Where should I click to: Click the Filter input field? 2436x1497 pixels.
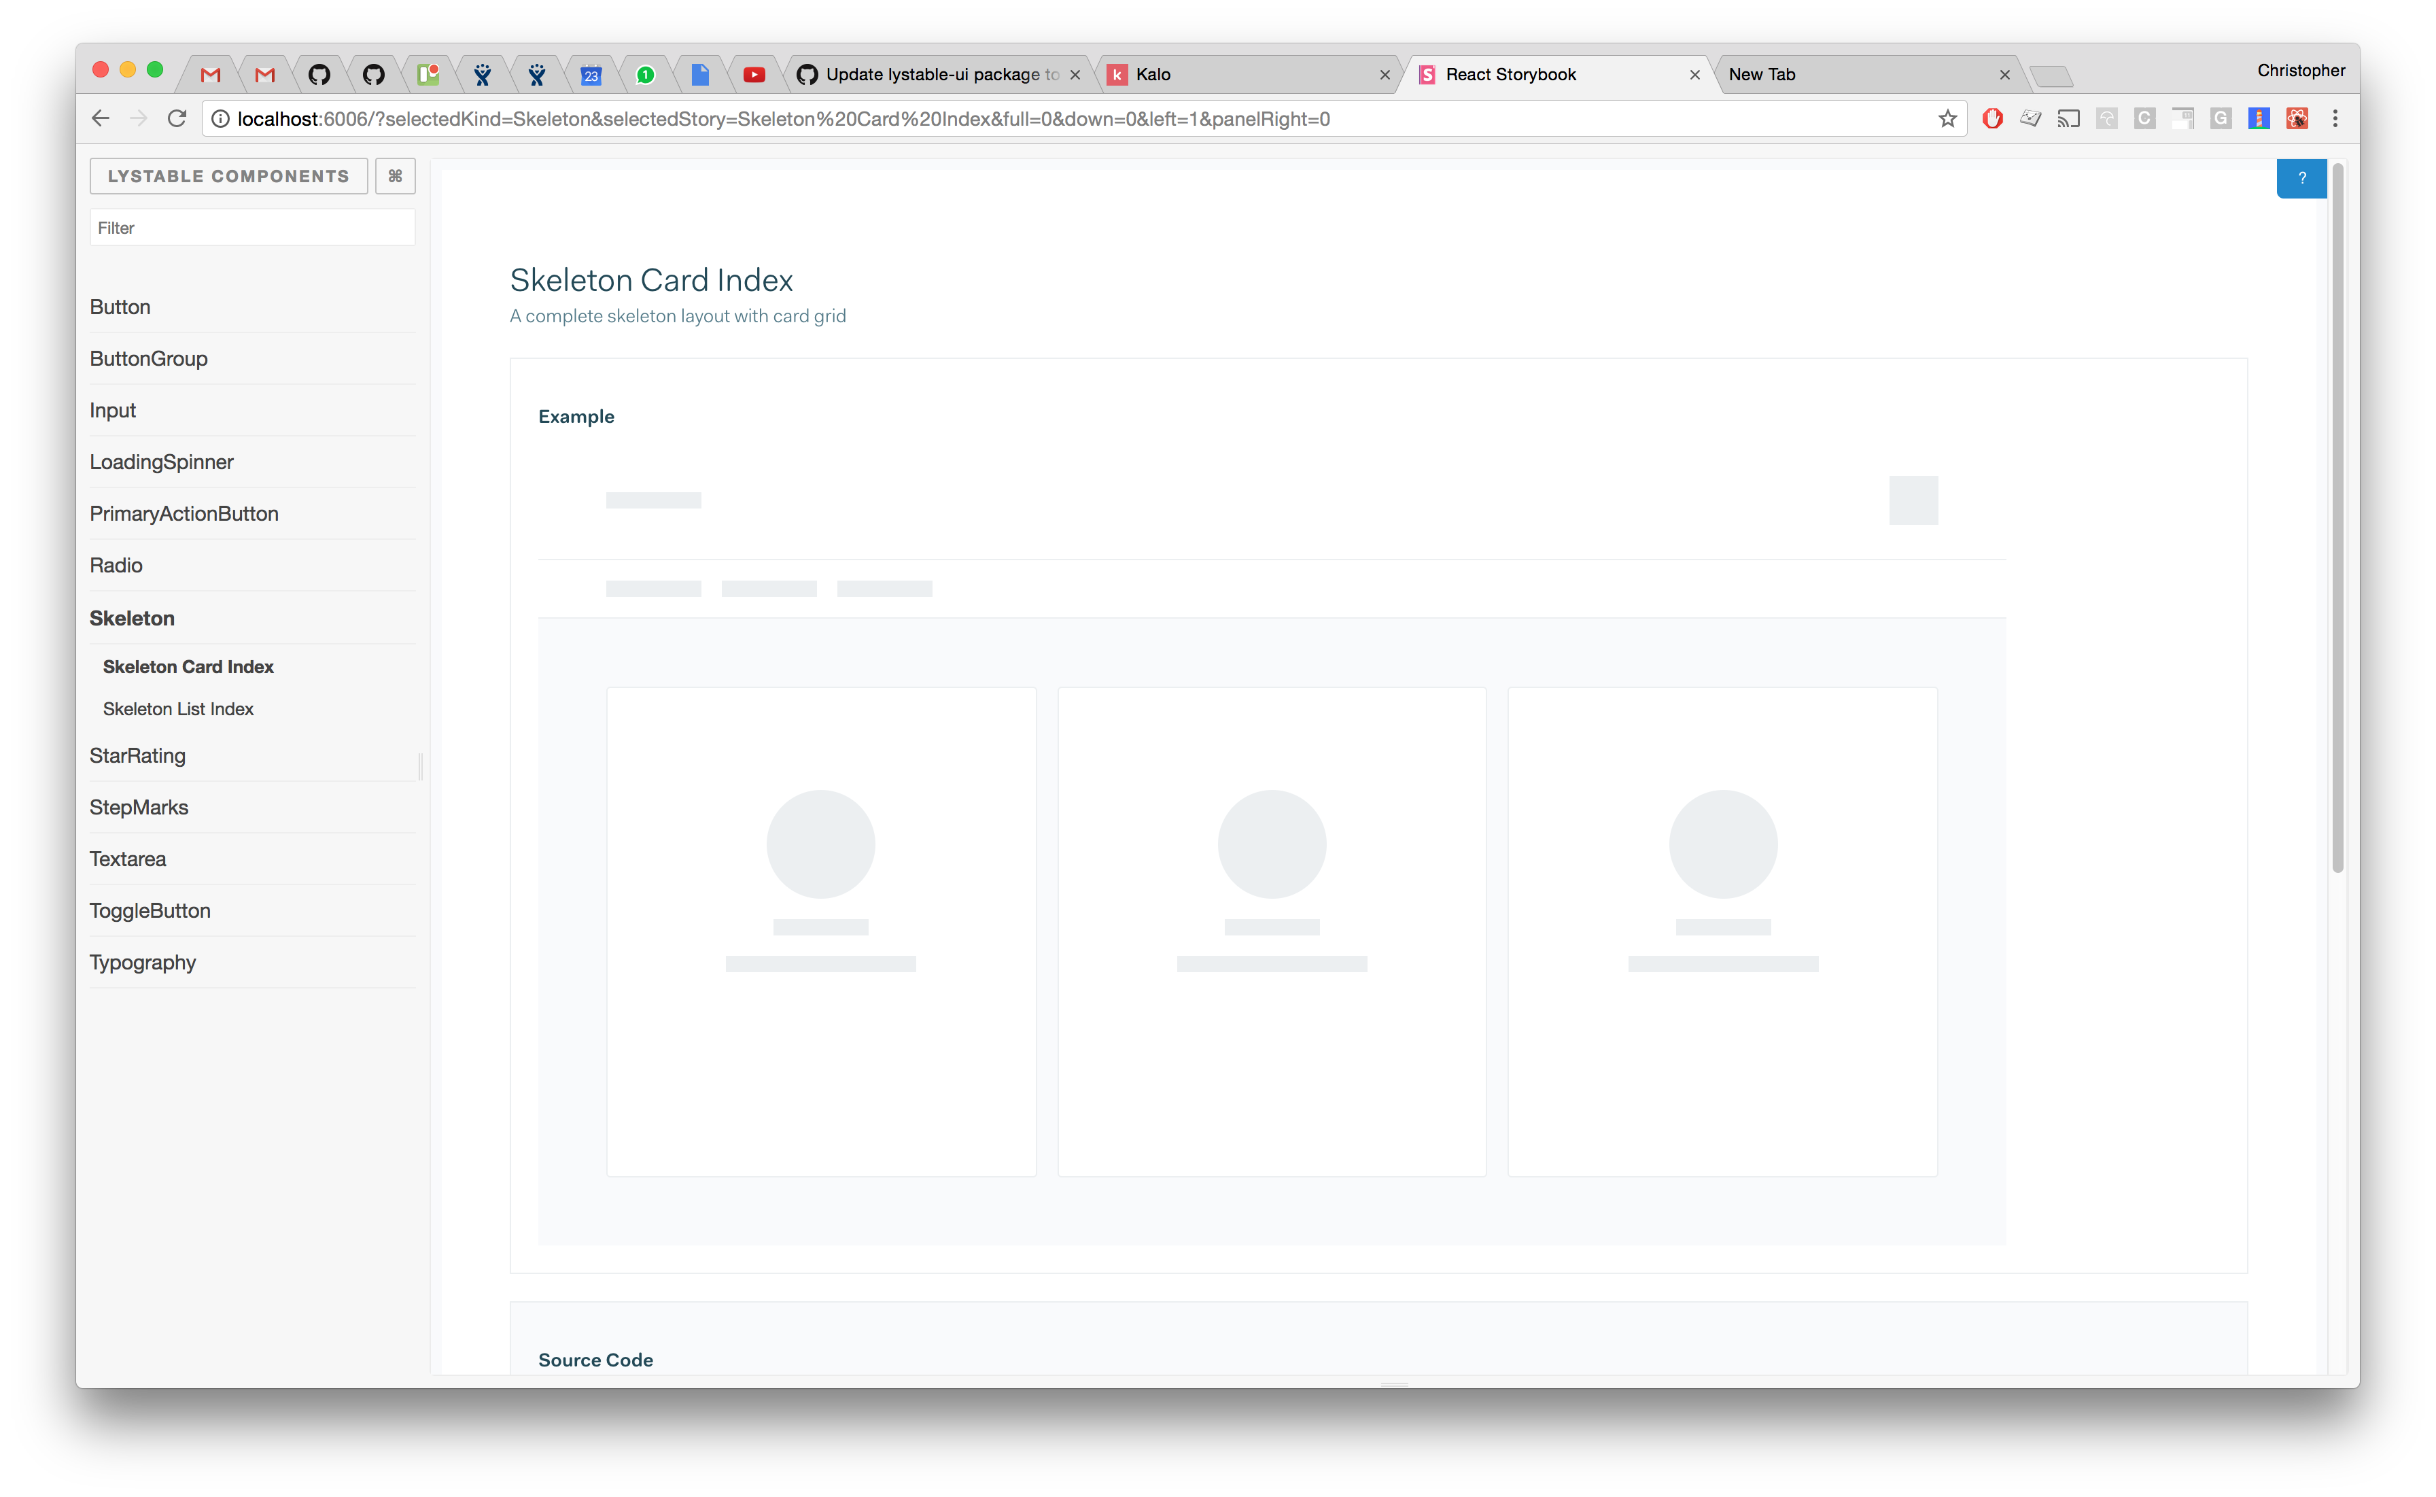click(x=249, y=228)
